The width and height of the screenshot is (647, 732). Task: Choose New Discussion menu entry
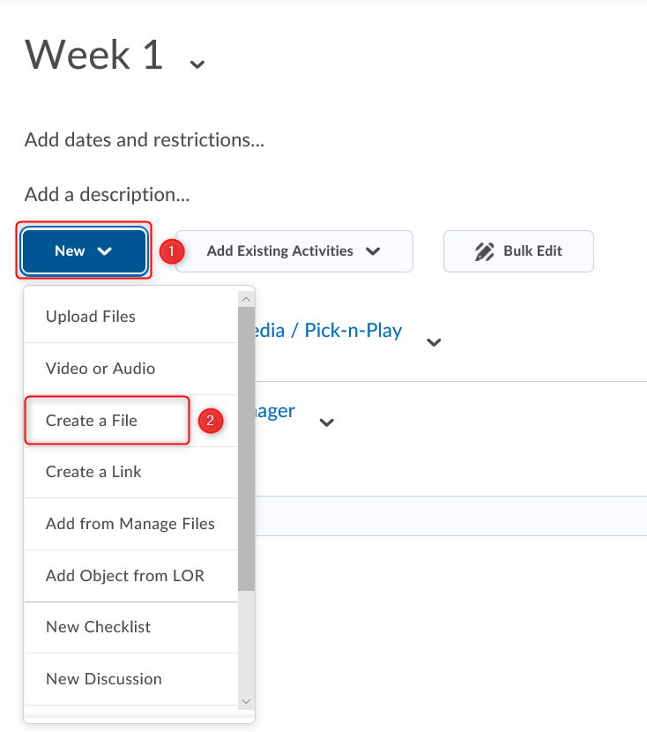[104, 679]
